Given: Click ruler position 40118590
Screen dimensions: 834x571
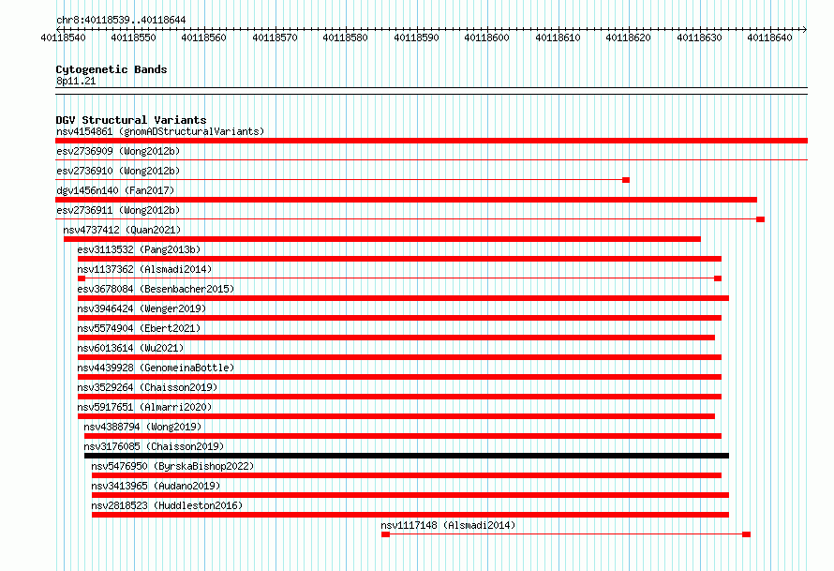Looking at the screenshot, I should tap(416, 38).
